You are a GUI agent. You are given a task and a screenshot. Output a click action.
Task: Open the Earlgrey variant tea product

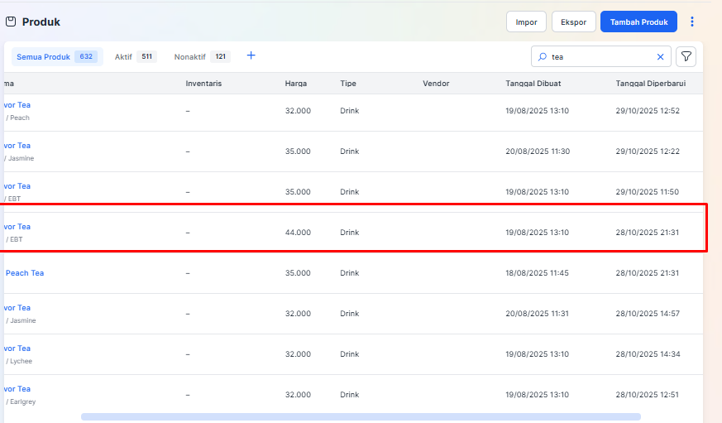(x=17, y=389)
